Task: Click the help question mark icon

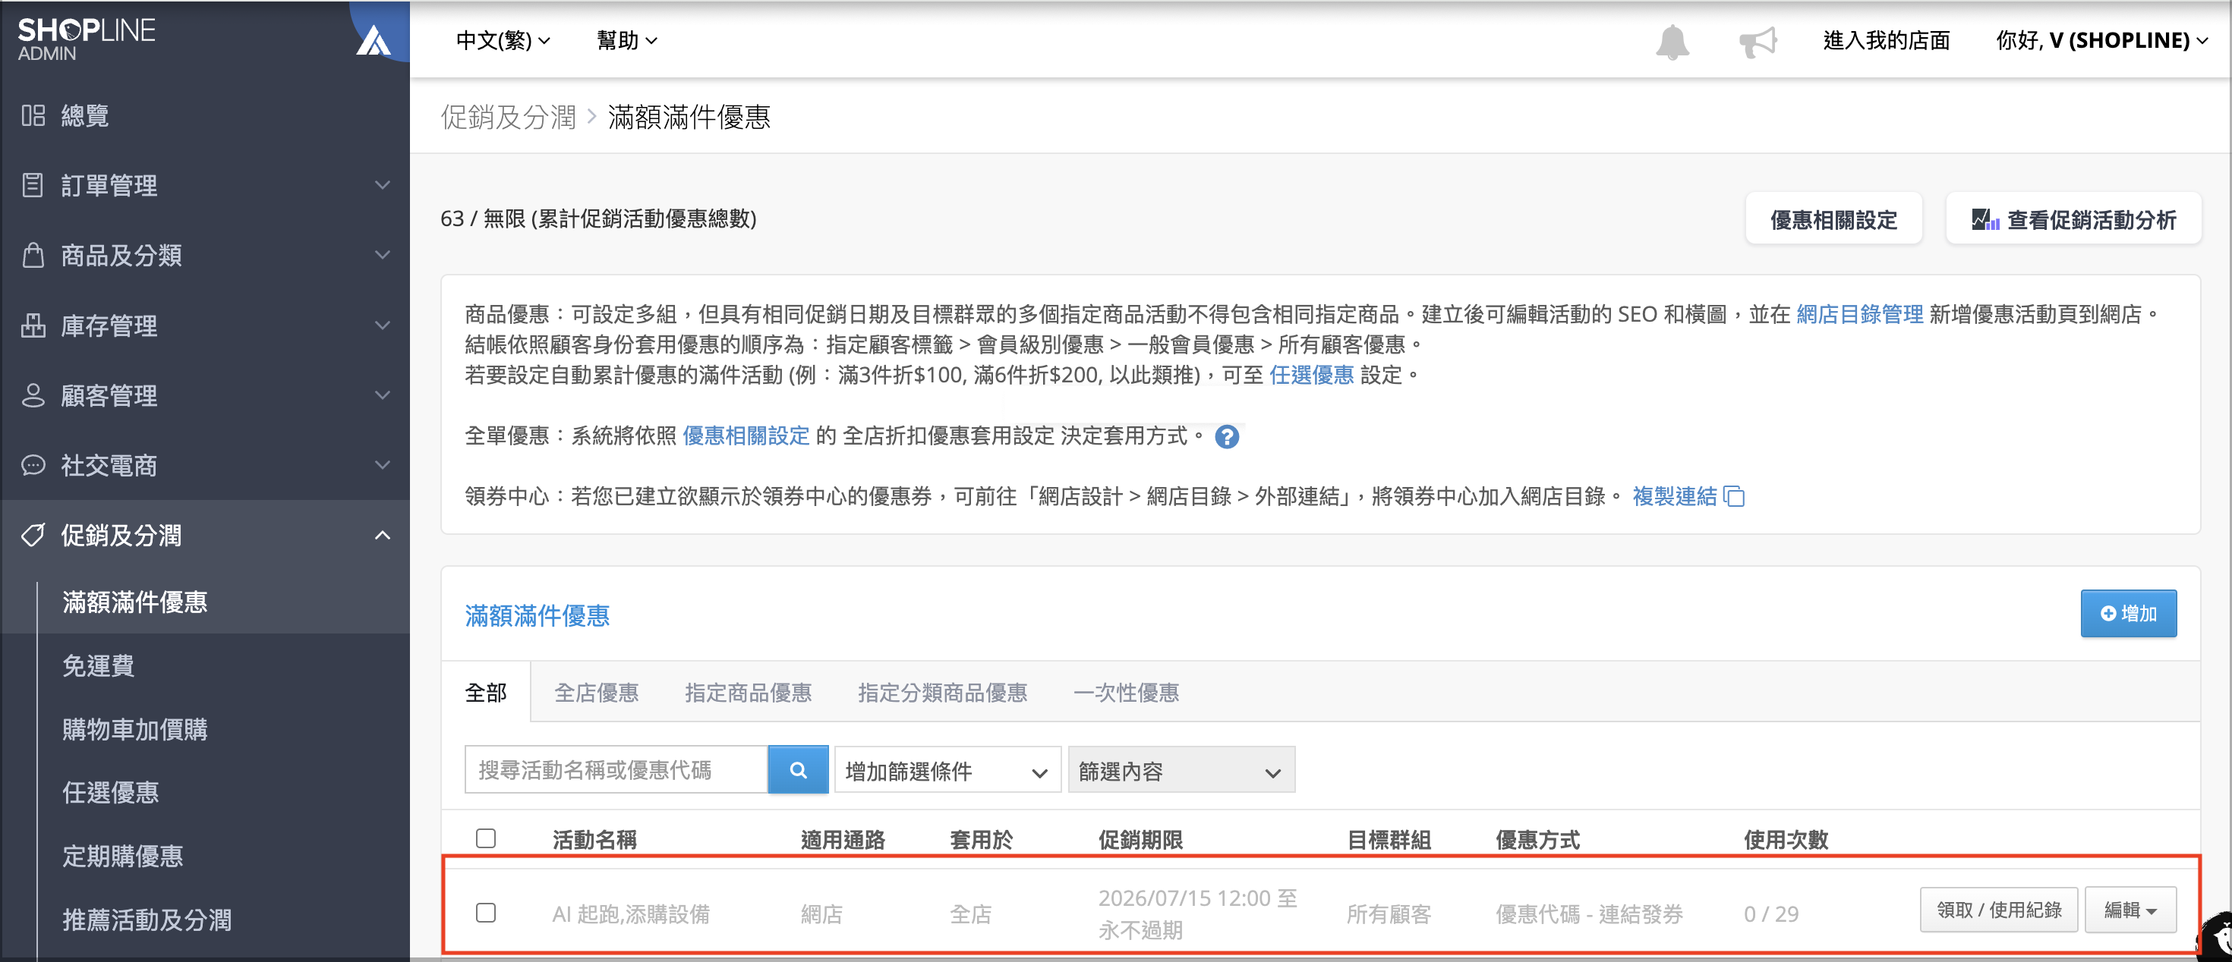Action: (1226, 436)
